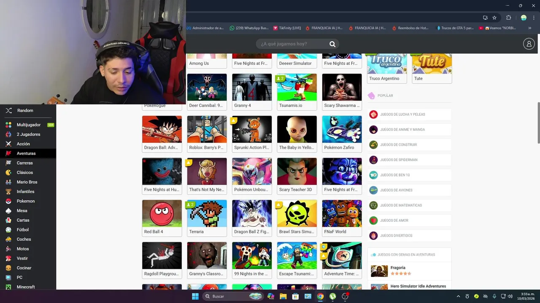Expand hidden bookmarks with double chevron
Viewport: 540px width, 303px height.
(530, 28)
